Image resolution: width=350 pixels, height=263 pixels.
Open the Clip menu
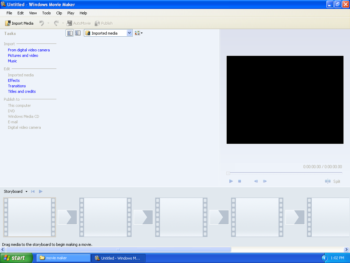tap(59, 13)
